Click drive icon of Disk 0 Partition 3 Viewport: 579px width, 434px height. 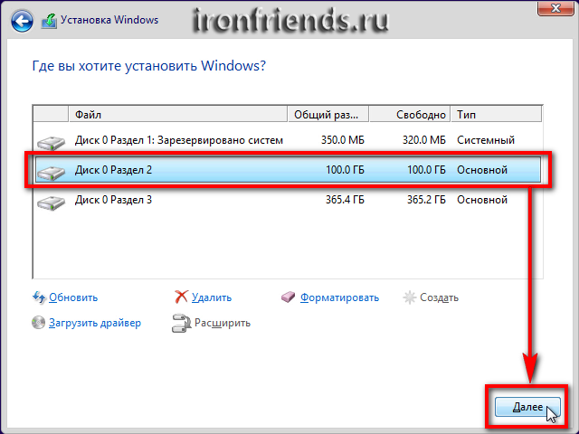pos(52,201)
